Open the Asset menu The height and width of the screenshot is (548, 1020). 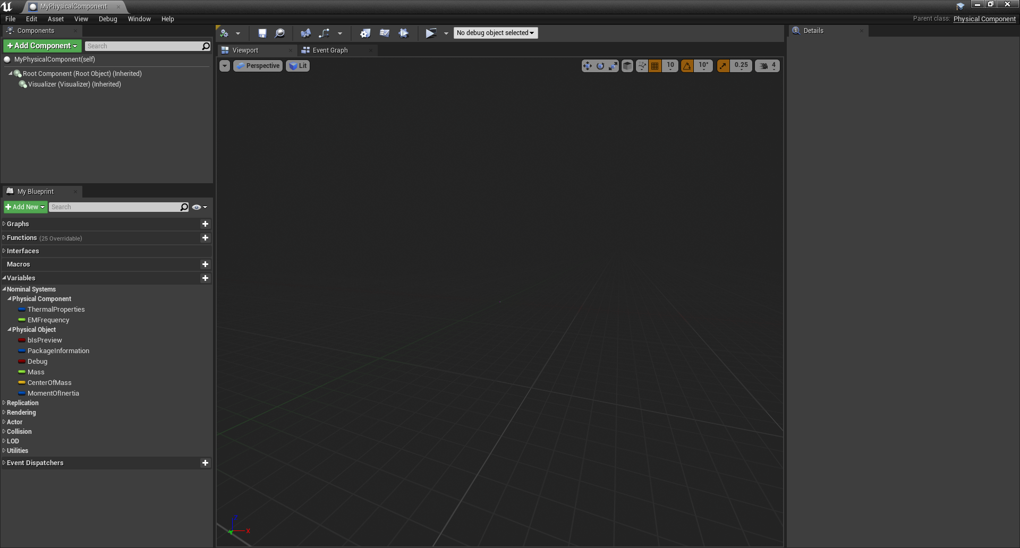(56, 19)
